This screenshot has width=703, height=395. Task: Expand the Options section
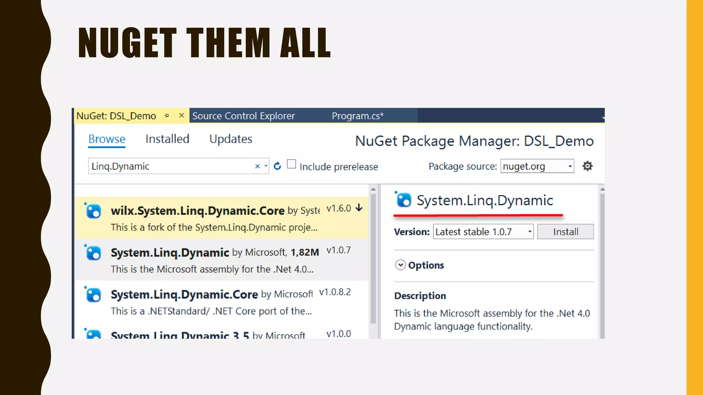pos(400,265)
